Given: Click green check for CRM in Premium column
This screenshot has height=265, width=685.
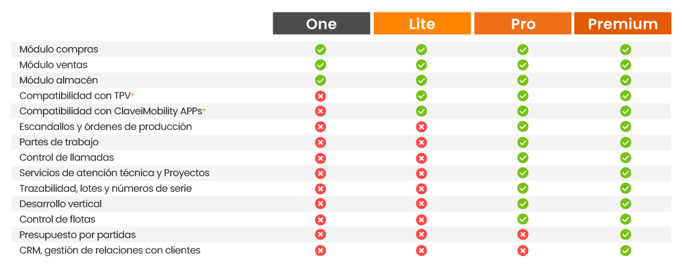Looking at the screenshot, I should click(x=625, y=251).
